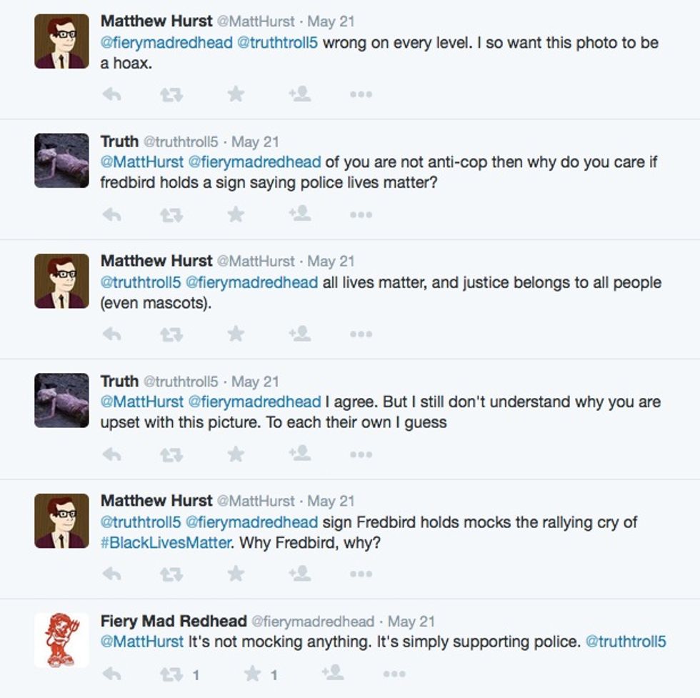Favorite the 'all lives matter' tweet
The width and height of the screenshot is (700, 698).
coord(236,334)
